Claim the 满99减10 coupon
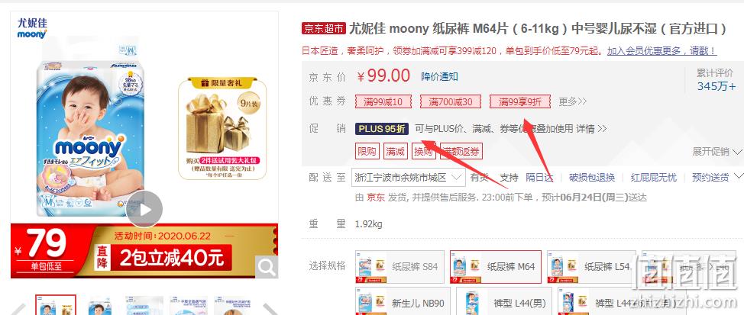The height and width of the screenshot is (315, 744). (383, 101)
